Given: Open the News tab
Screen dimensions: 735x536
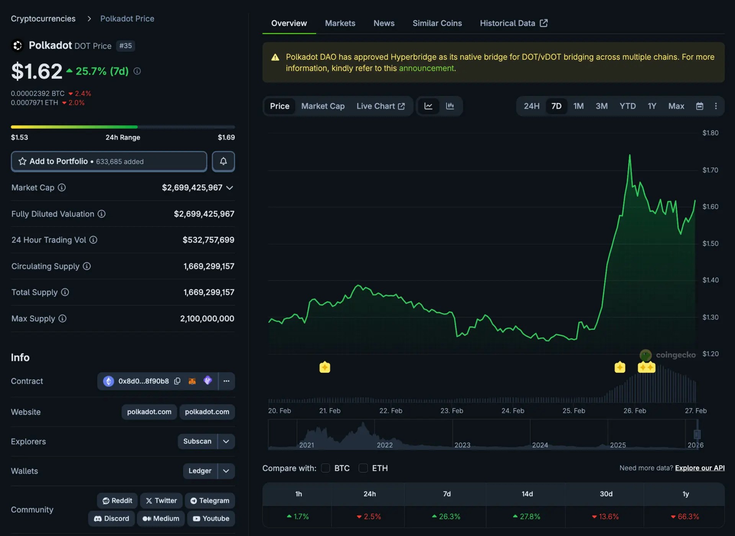Looking at the screenshot, I should tap(384, 23).
